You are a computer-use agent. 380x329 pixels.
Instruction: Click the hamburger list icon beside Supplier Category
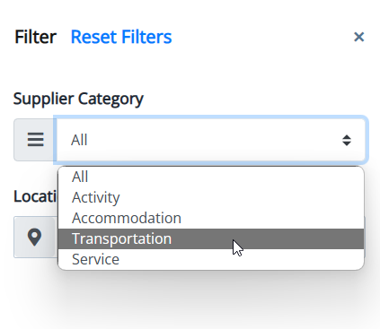[35, 140]
